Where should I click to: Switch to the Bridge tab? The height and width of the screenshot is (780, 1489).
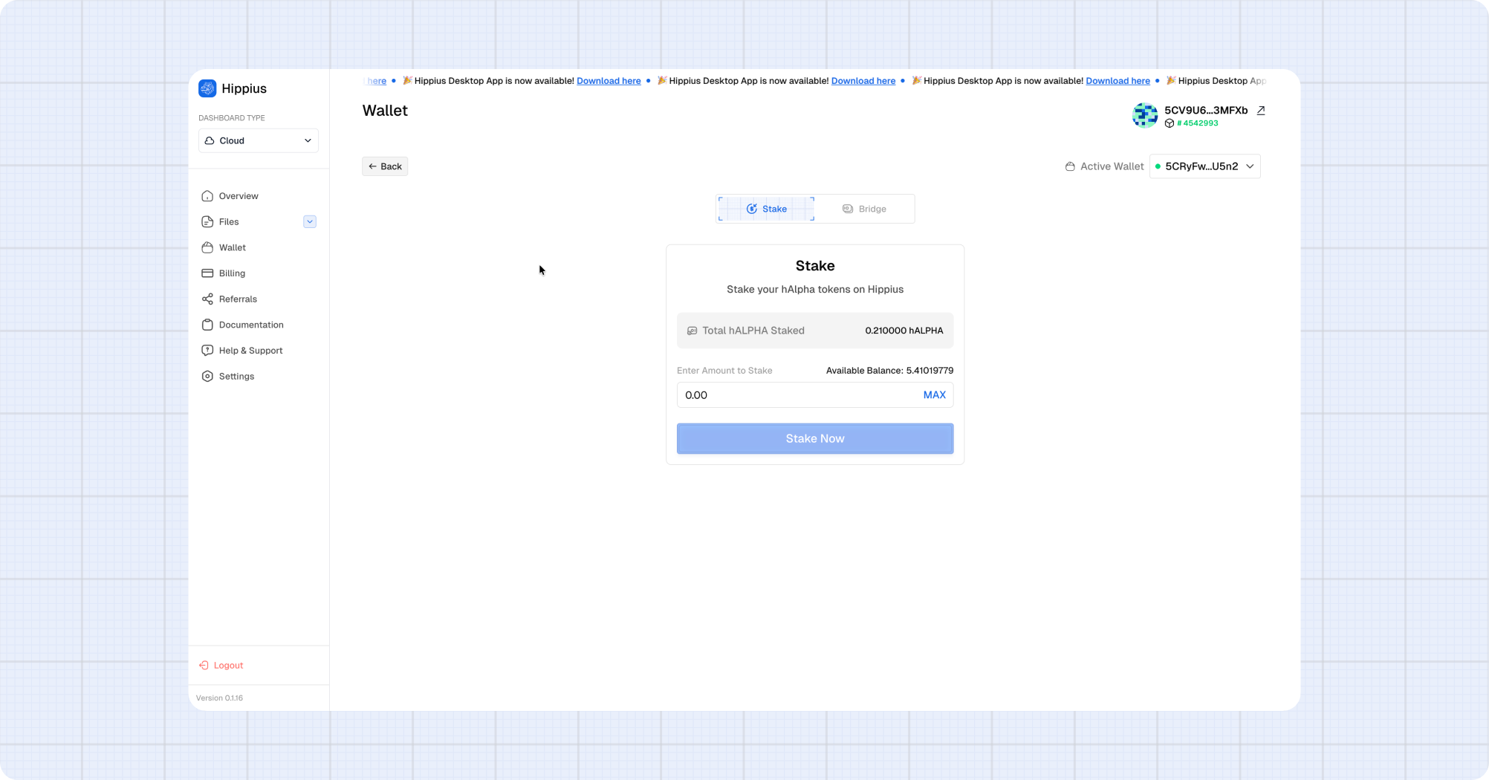[x=864, y=209]
